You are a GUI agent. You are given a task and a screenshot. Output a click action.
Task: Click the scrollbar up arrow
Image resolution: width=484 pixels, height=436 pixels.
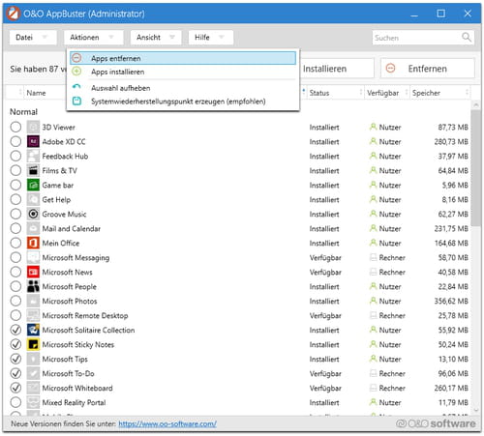[x=475, y=105]
